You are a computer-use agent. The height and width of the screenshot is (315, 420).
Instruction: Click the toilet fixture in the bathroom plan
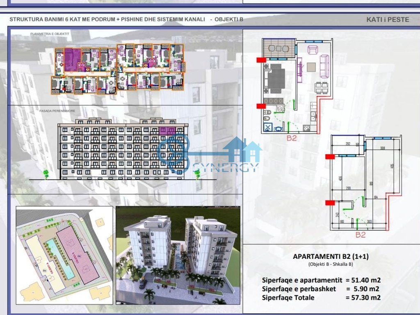tap(267, 112)
